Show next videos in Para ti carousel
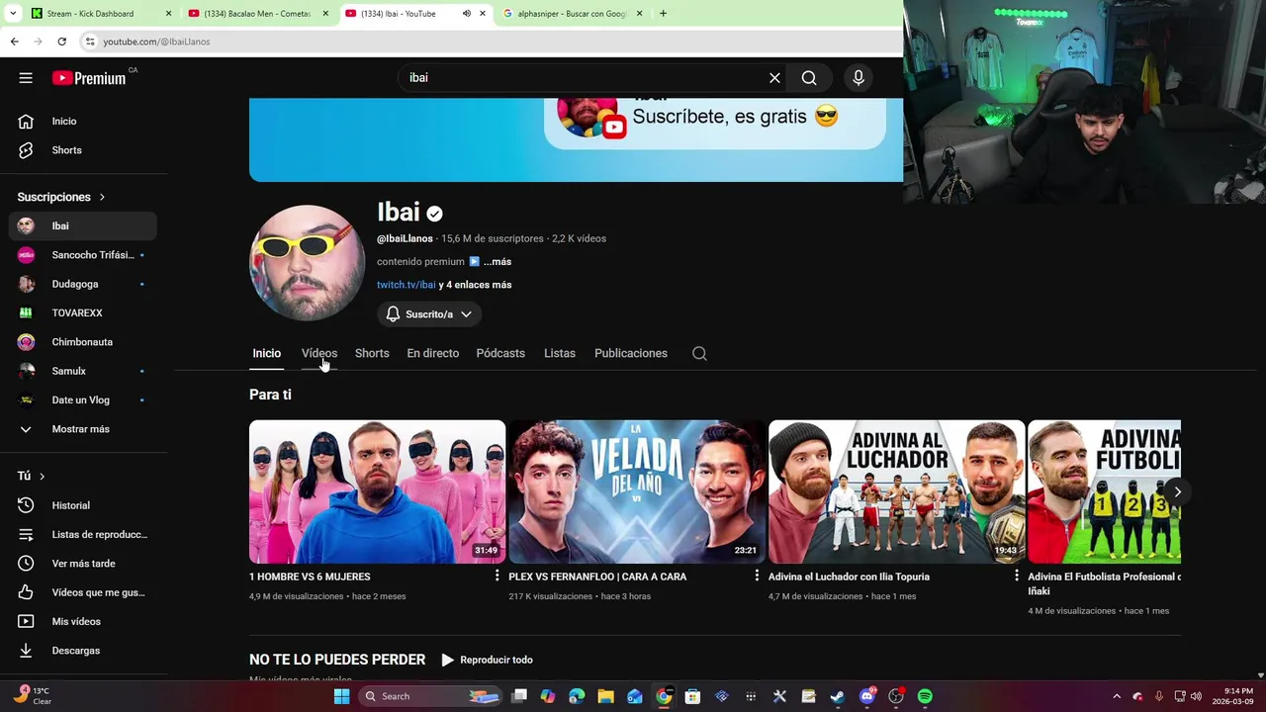Image resolution: width=1266 pixels, height=712 pixels. pos(1177,491)
